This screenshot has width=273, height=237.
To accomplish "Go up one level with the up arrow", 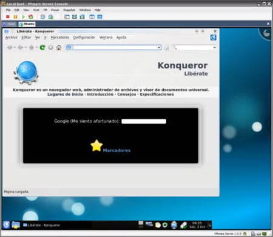I will (x=32, y=47).
